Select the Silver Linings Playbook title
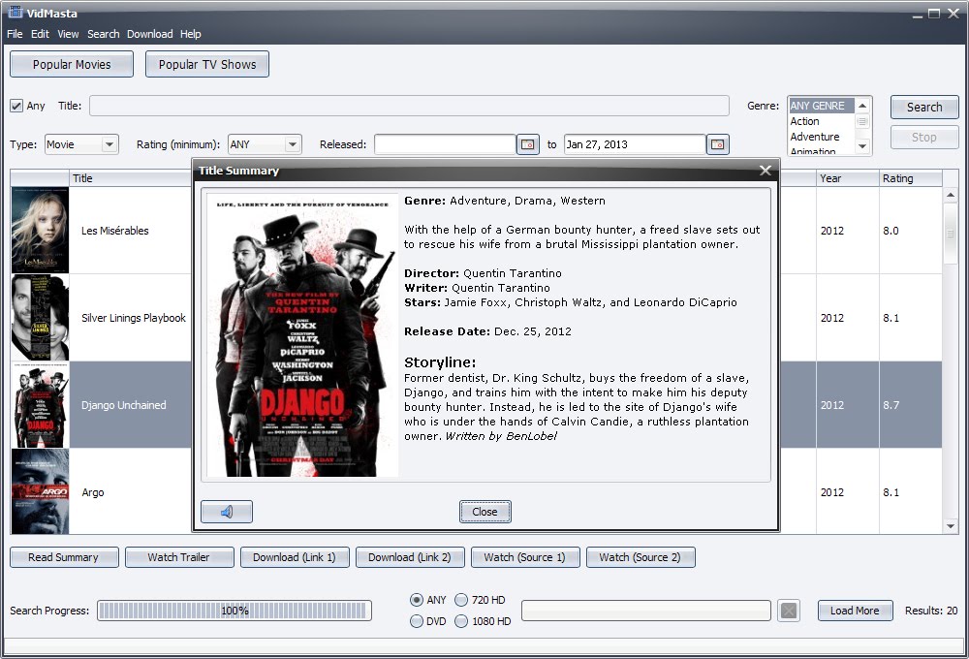Image resolution: width=969 pixels, height=659 pixels. tap(134, 318)
